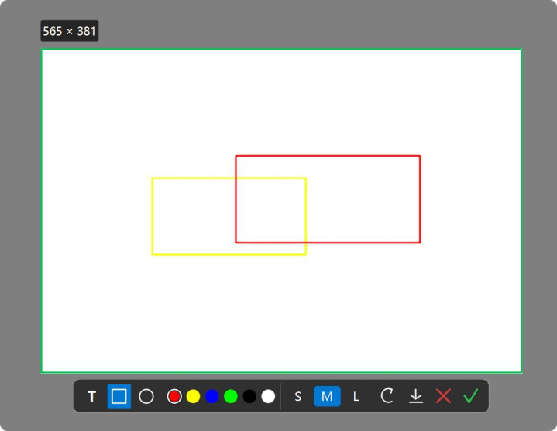Set stroke size to L
The image size is (557, 431).
coord(356,396)
